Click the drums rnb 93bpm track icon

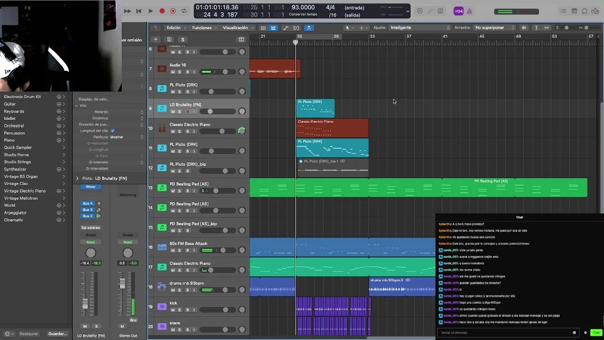pos(162,287)
